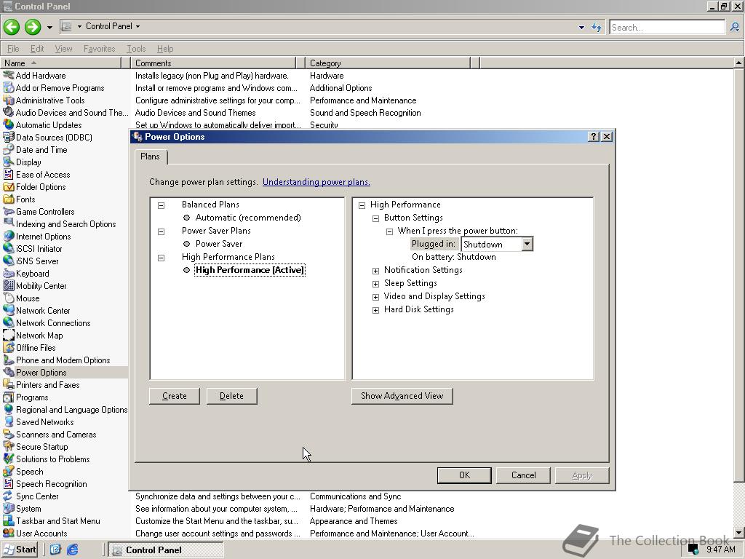Select the Automatic (recommended) plan radio
Screen dimensions: 745x559
pyautogui.click(x=187, y=218)
